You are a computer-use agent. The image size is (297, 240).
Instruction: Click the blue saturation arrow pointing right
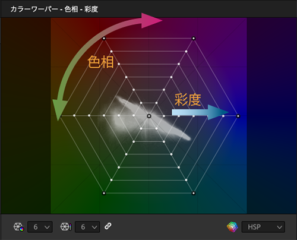click(x=200, y=112)
